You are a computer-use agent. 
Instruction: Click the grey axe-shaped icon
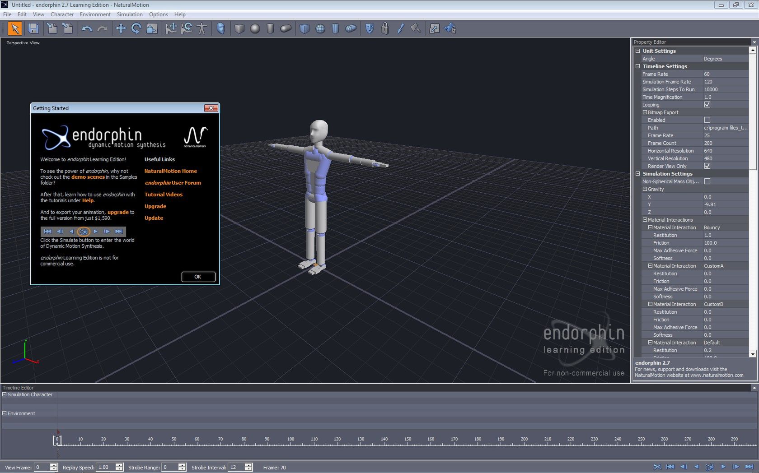pyautogui.click(x=416, y=29)
